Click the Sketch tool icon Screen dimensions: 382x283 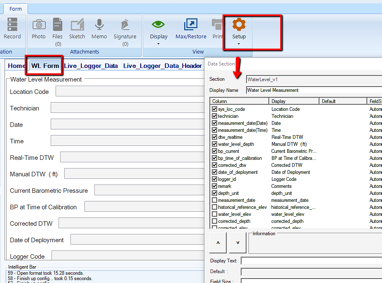tap(77, 25)
